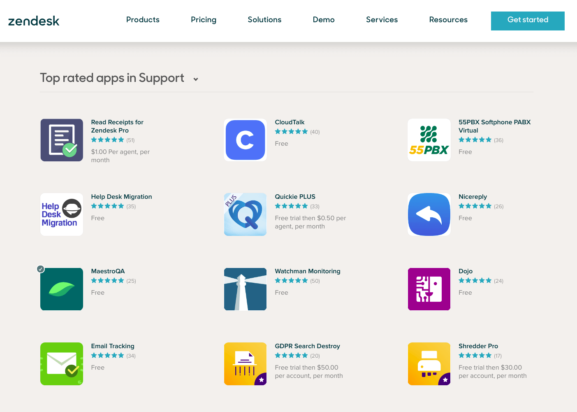Open the CloudTalk title link
Screen dimensions: 577x412
(290, 122)
